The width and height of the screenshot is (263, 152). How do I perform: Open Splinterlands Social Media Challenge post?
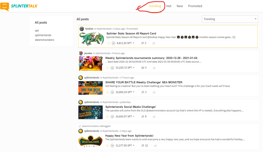pos(130,107)
